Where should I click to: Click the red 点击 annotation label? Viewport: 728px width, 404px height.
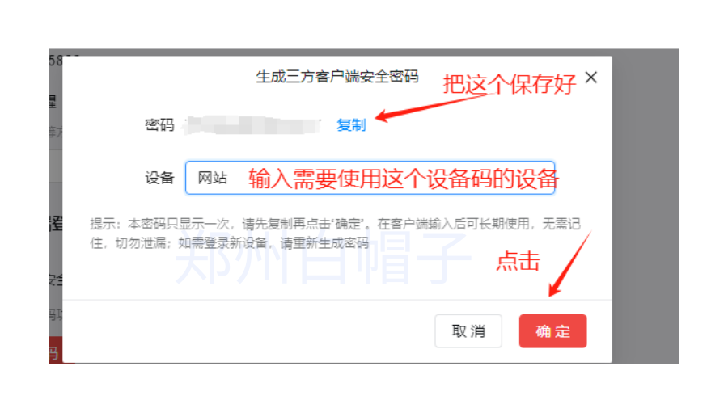[x=518, y=261]
